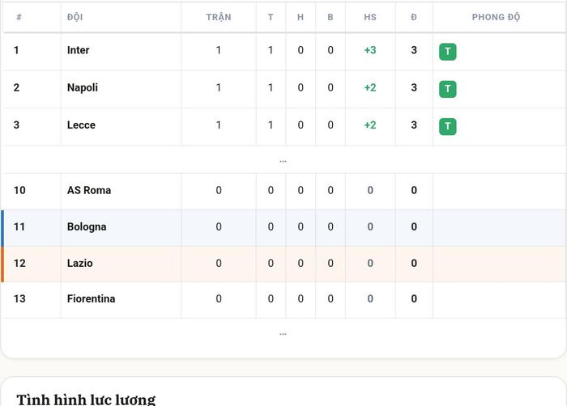Click Lecce's green T form badge

448,126
